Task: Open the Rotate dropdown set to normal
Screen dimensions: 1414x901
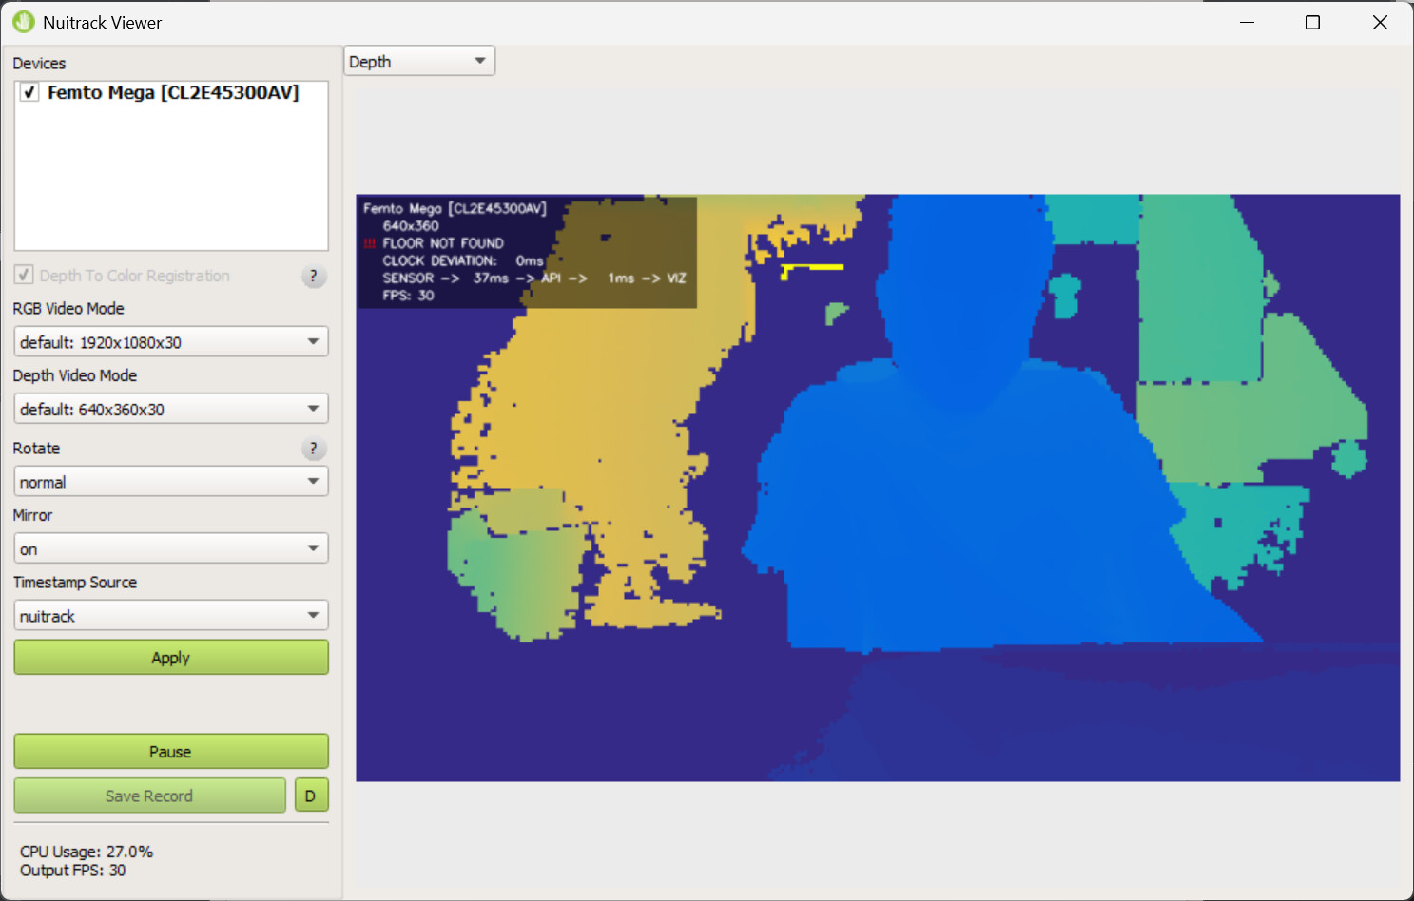Action: pos(171,482)
